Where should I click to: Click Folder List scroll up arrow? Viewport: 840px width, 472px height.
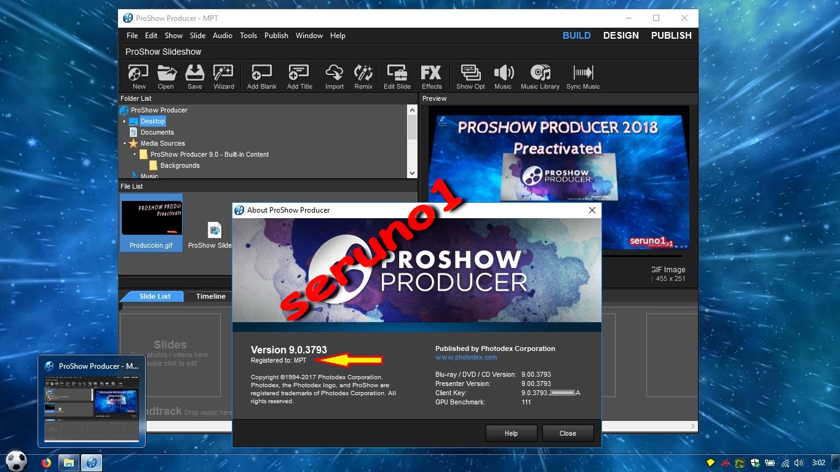(x=412, y=109)
